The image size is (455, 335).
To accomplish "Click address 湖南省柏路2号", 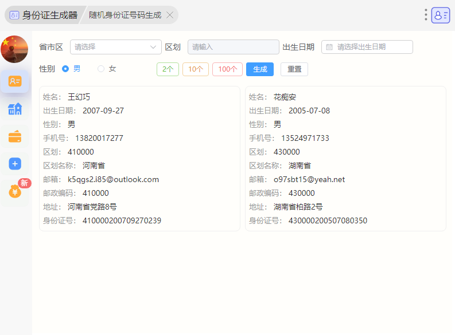I will tap(298, 207).
